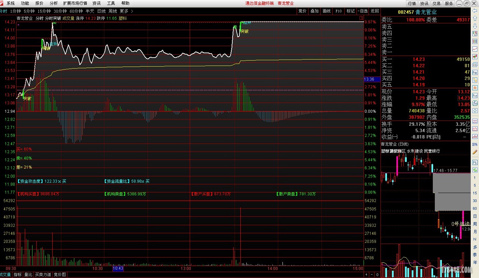Switch to daily '日' period in sidebar
The image size is (479, 278).
pos(475,216)
